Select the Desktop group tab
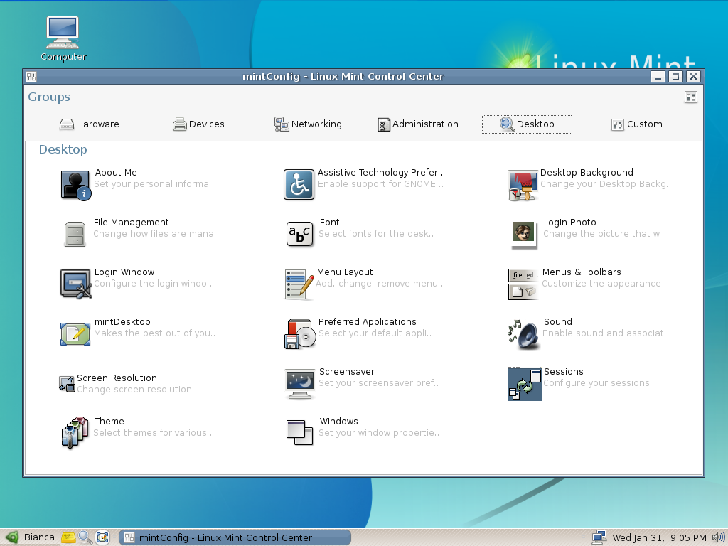 [527, 124]
